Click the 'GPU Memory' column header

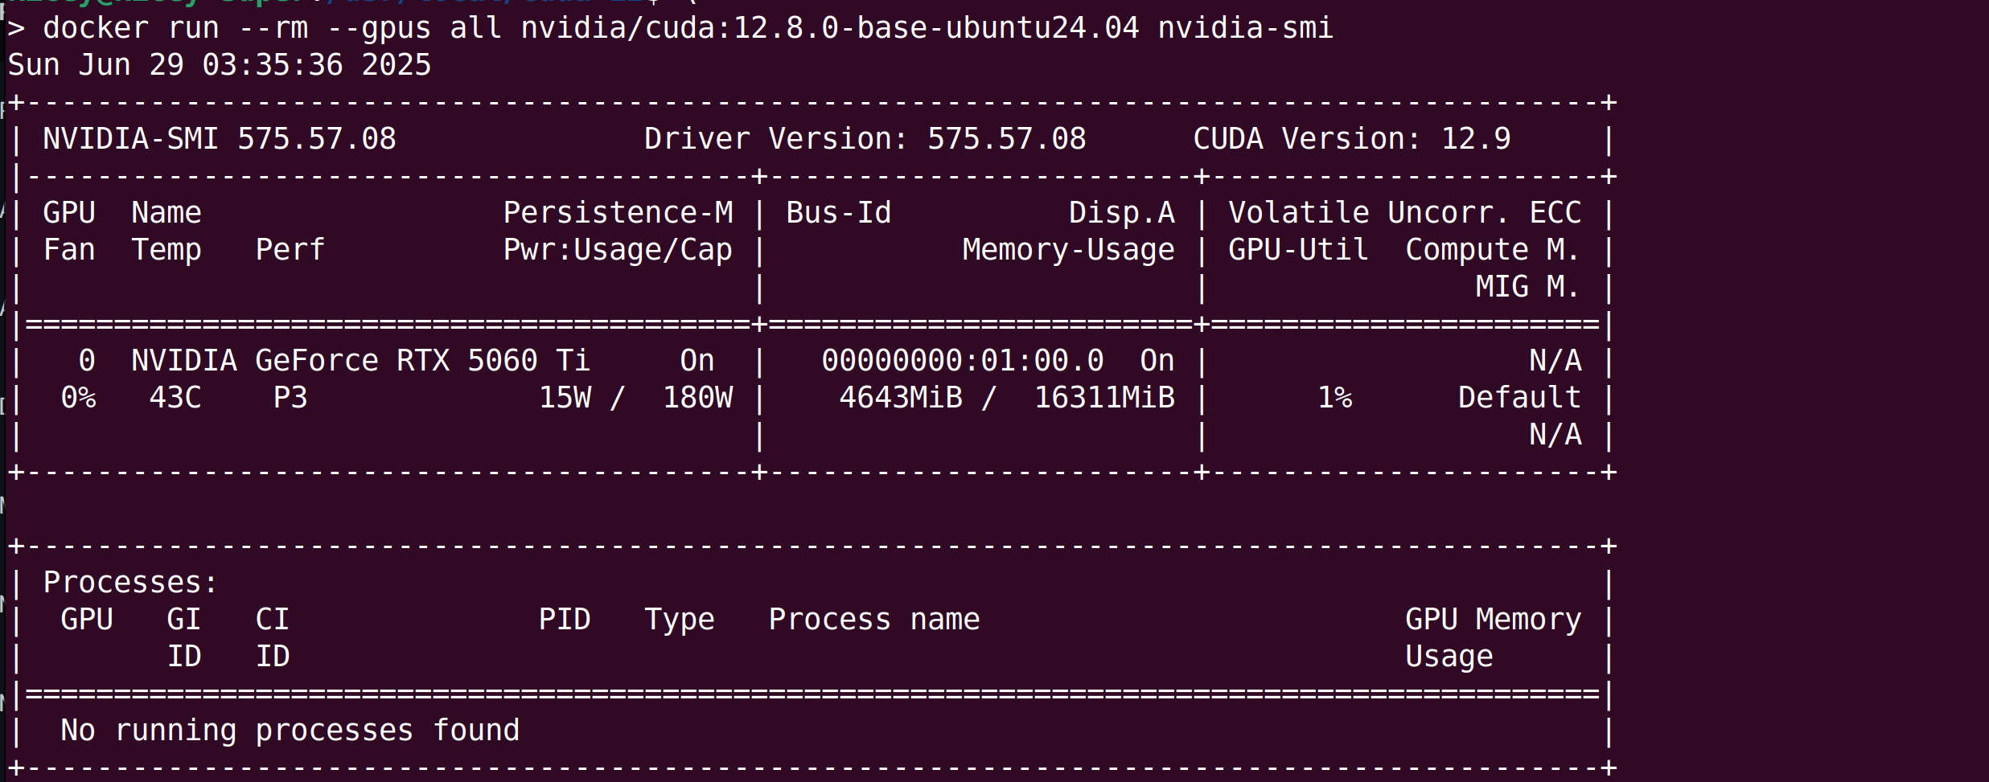pos(1494,620)
